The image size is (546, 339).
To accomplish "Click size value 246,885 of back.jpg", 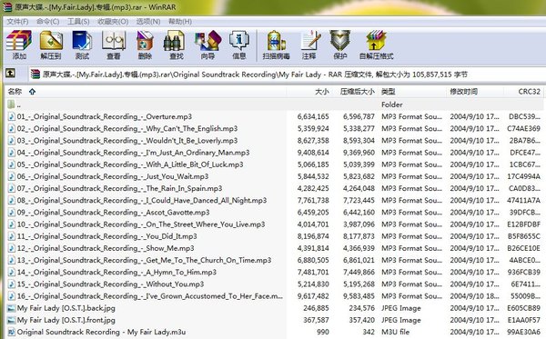I will pyautogui.click(x=316, y=308).
